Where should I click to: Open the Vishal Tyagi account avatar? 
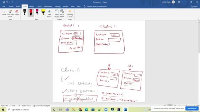coord(173,2)
